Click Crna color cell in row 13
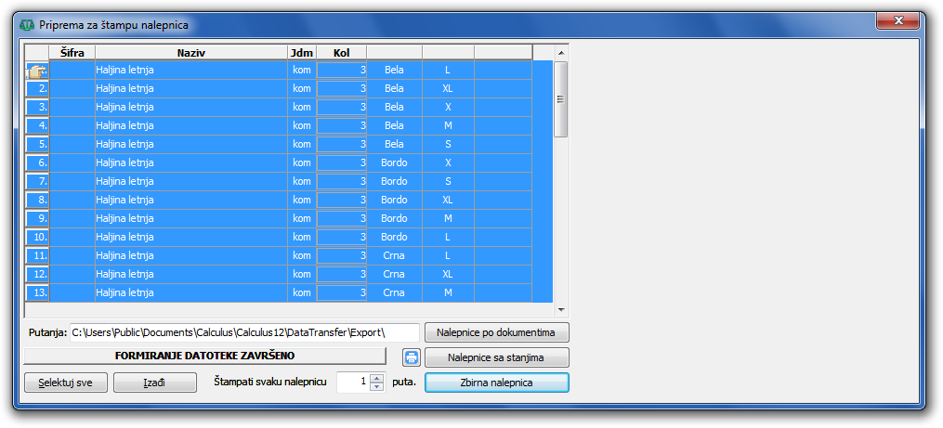 point(395,293)
